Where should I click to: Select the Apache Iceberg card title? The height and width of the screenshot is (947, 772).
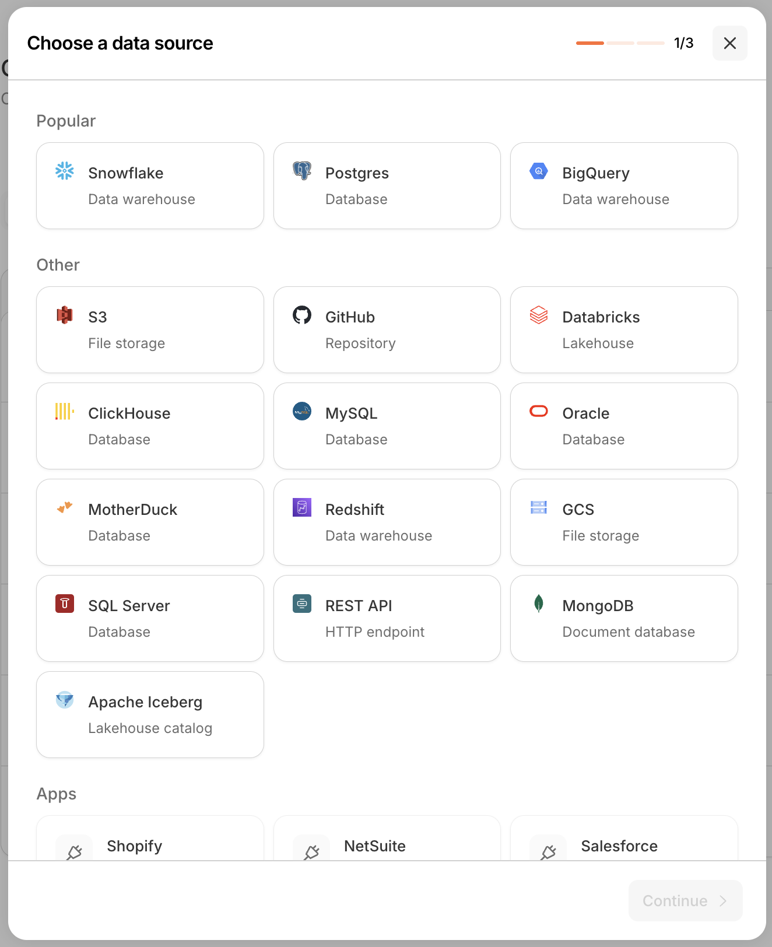146,702
